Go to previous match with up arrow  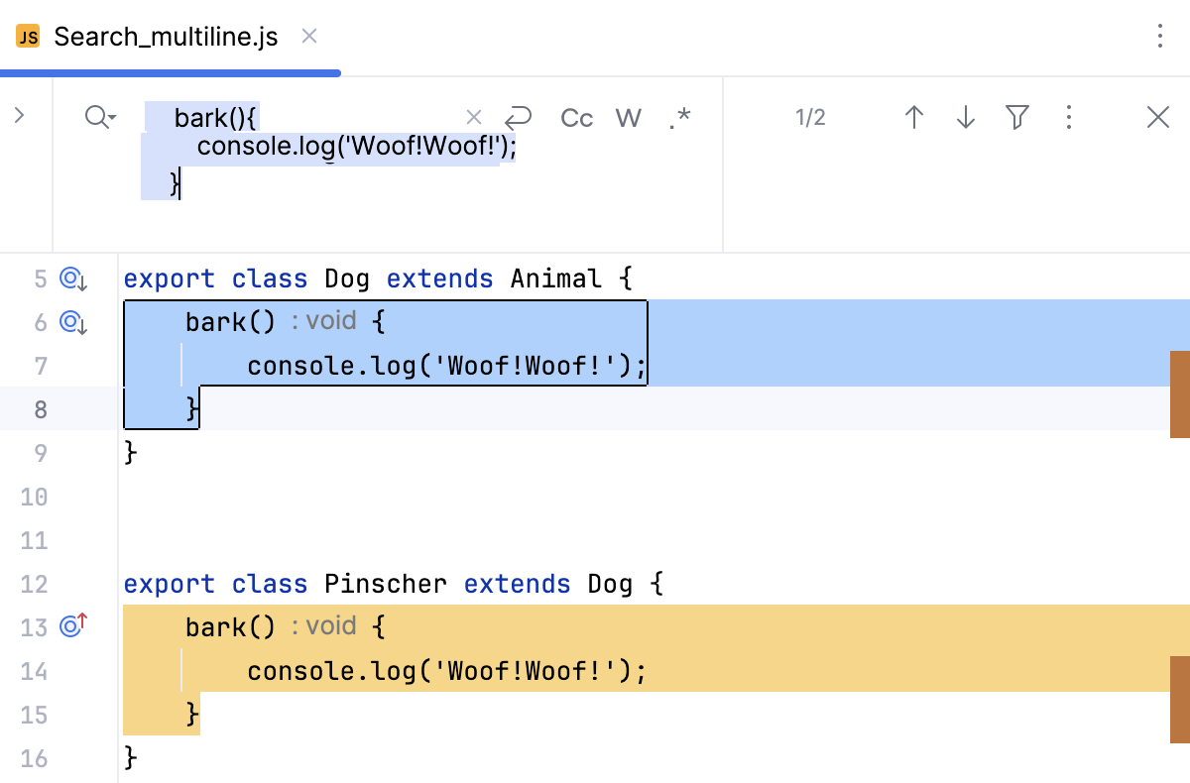(913, 116)
